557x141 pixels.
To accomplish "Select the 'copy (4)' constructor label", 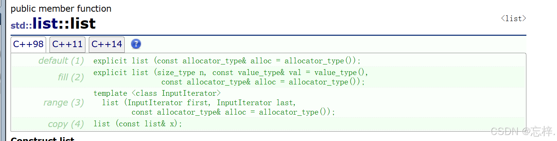I will (66, 124).
